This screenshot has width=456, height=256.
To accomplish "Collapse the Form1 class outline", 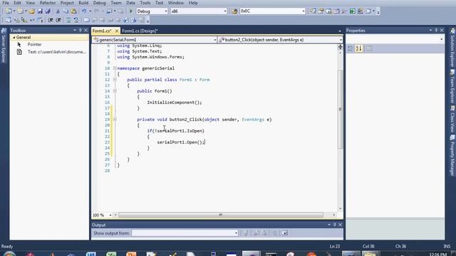I will pos(115,80).
